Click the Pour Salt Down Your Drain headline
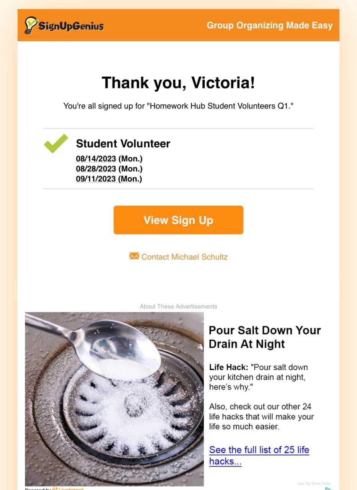The image size is (357, 490). pos(265,337)
